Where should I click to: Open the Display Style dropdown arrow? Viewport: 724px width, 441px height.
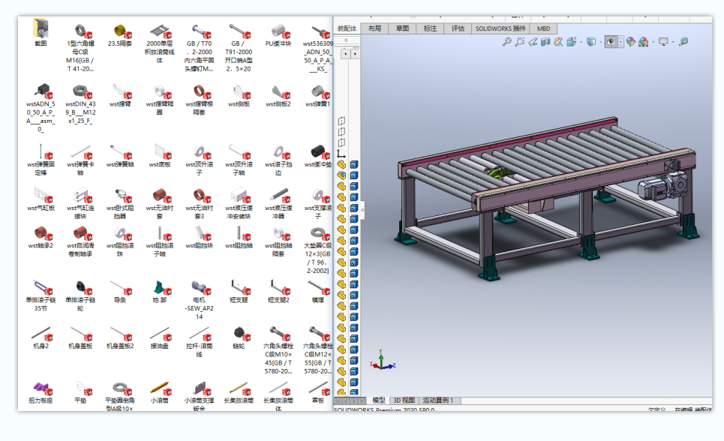click(601, 43)
